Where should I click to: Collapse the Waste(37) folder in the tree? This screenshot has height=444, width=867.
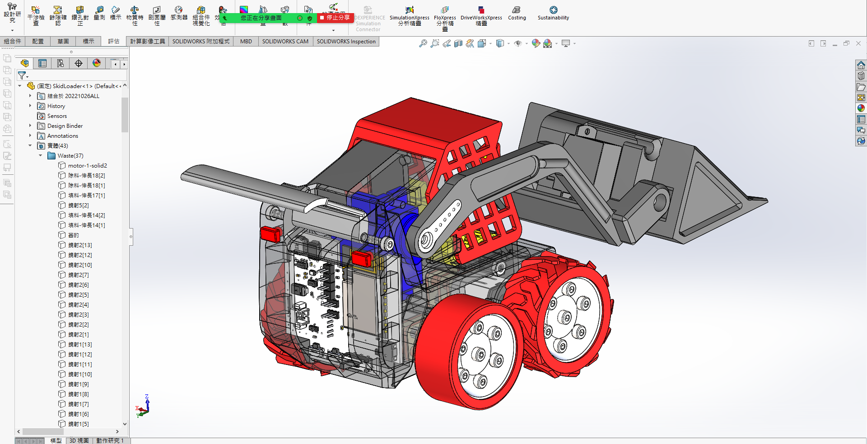click(x=41, y=155)
